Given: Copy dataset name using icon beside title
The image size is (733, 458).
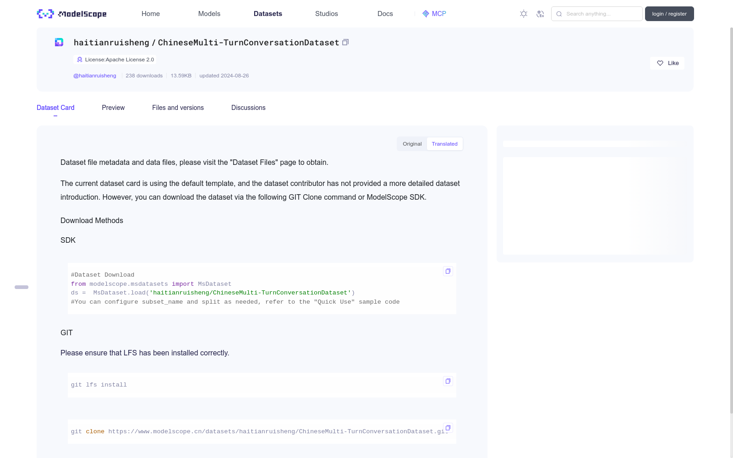Looking at the screenshot, I should click(345, 42).
